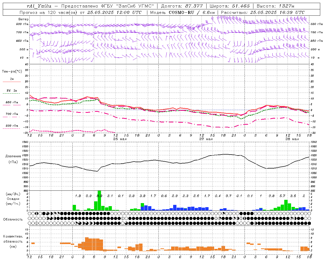Click the Долгота: 87.377 value
The width and height of the screenshot is (324, 259).
coord(182,6)
